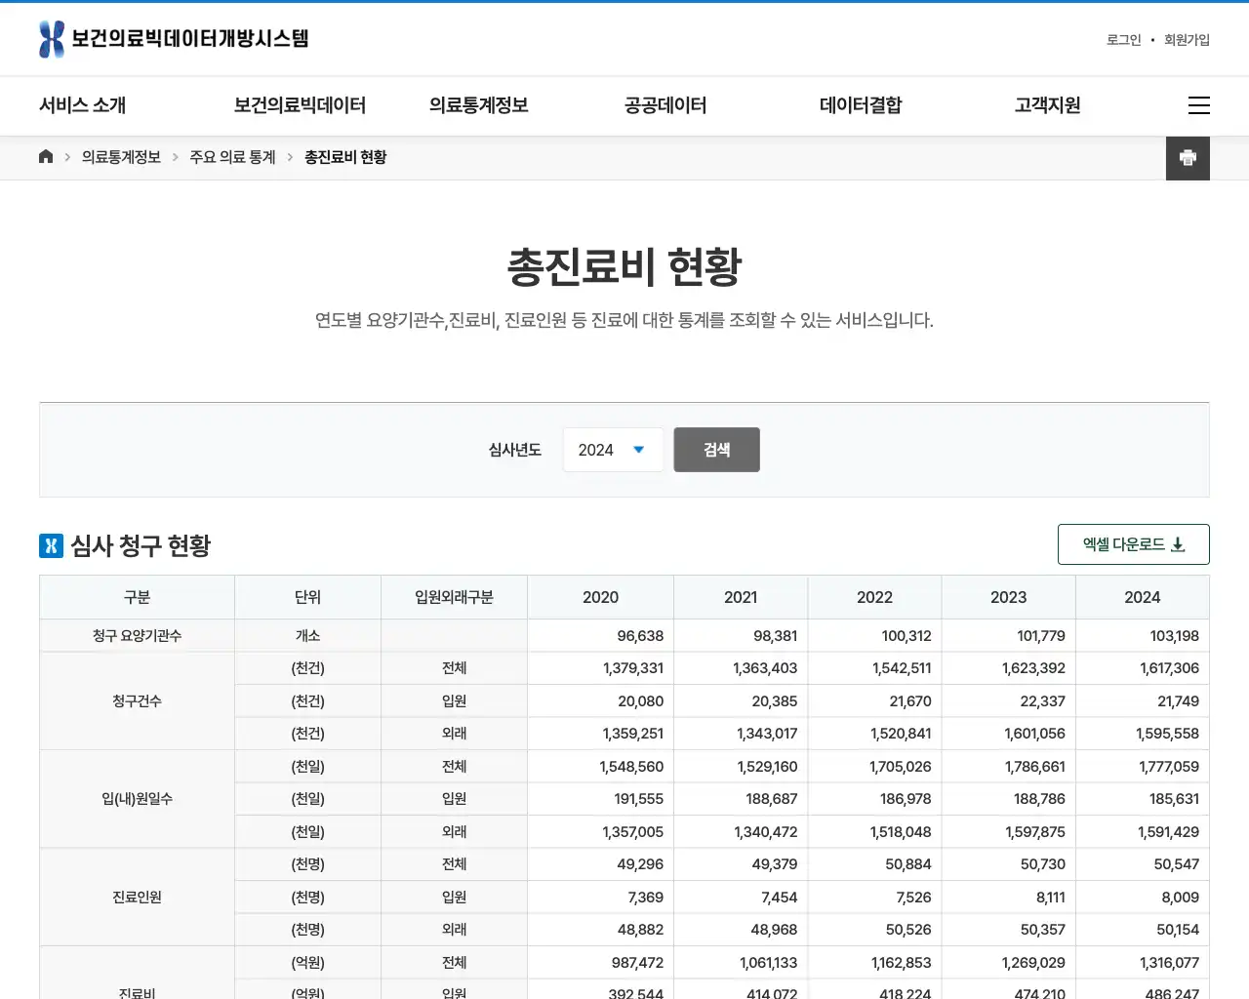Screen dimensions: 1249x999
Task: Click the 2022 column header
Action: 874,597
